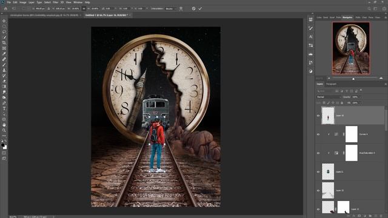Switch to warp mode icon
This screenshot has width=388, height=218.
[x=181, y=8]
